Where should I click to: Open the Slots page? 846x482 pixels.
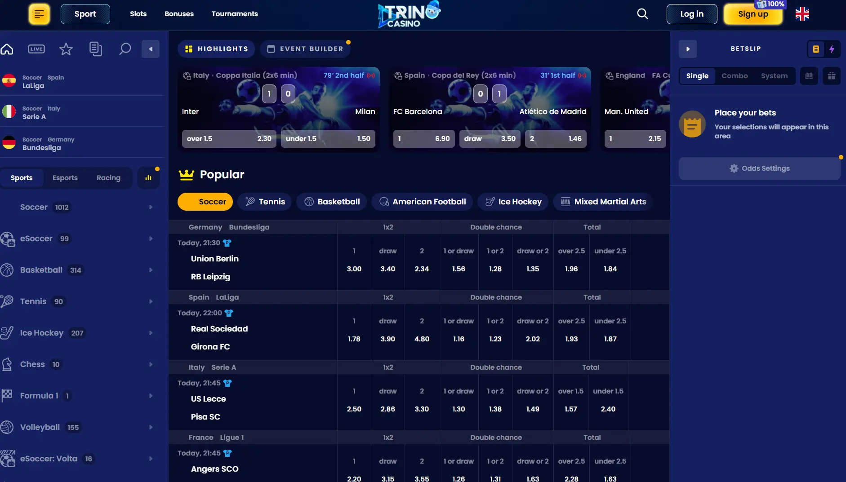[x=138, y=14]
